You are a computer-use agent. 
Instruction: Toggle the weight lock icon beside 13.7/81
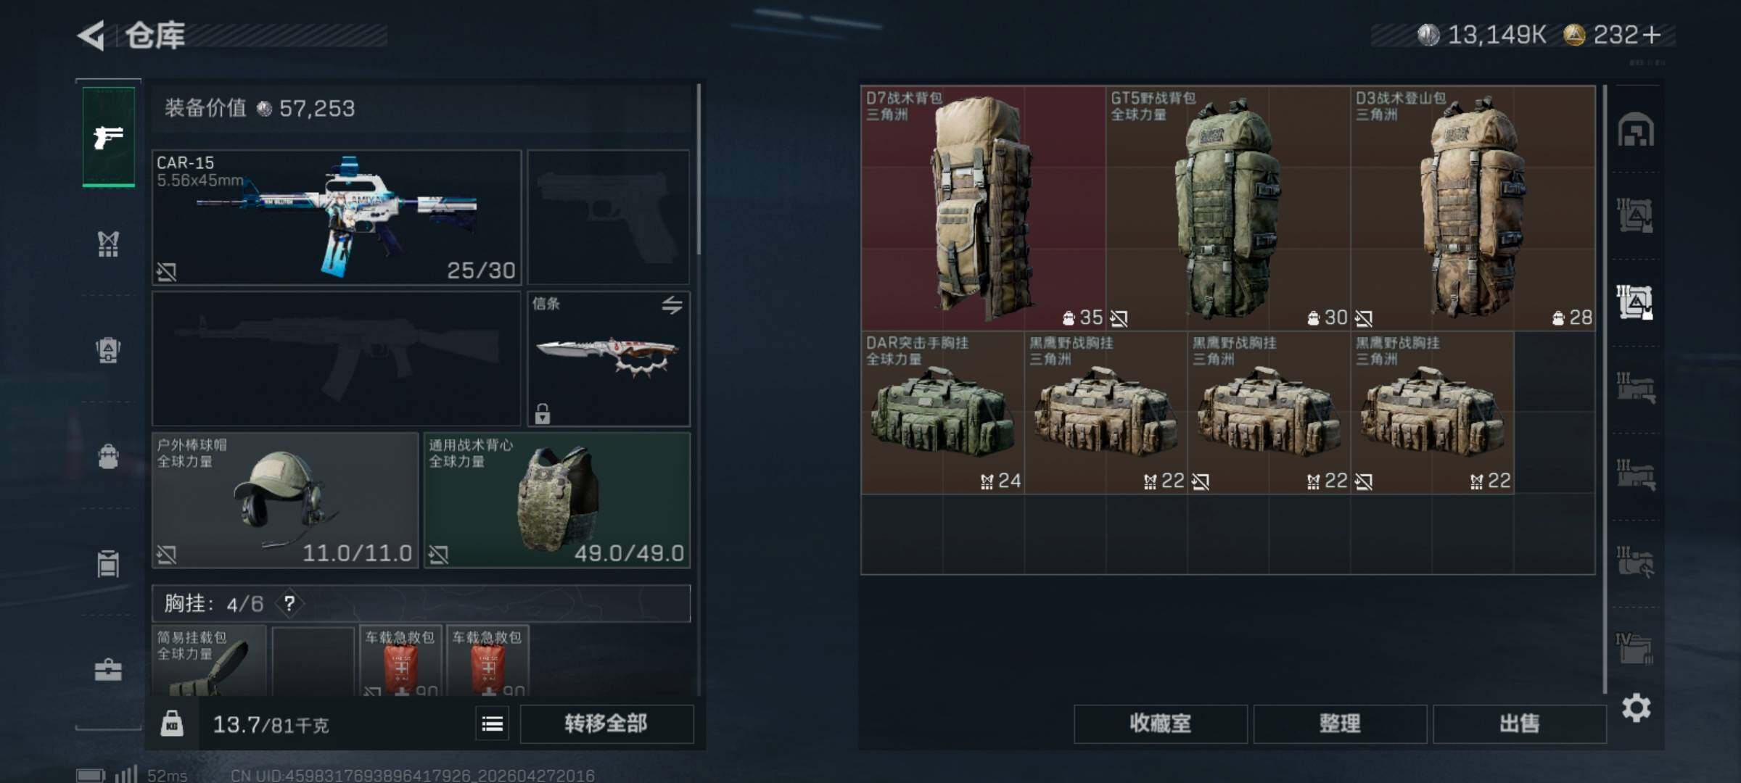(x=172, y=723)
